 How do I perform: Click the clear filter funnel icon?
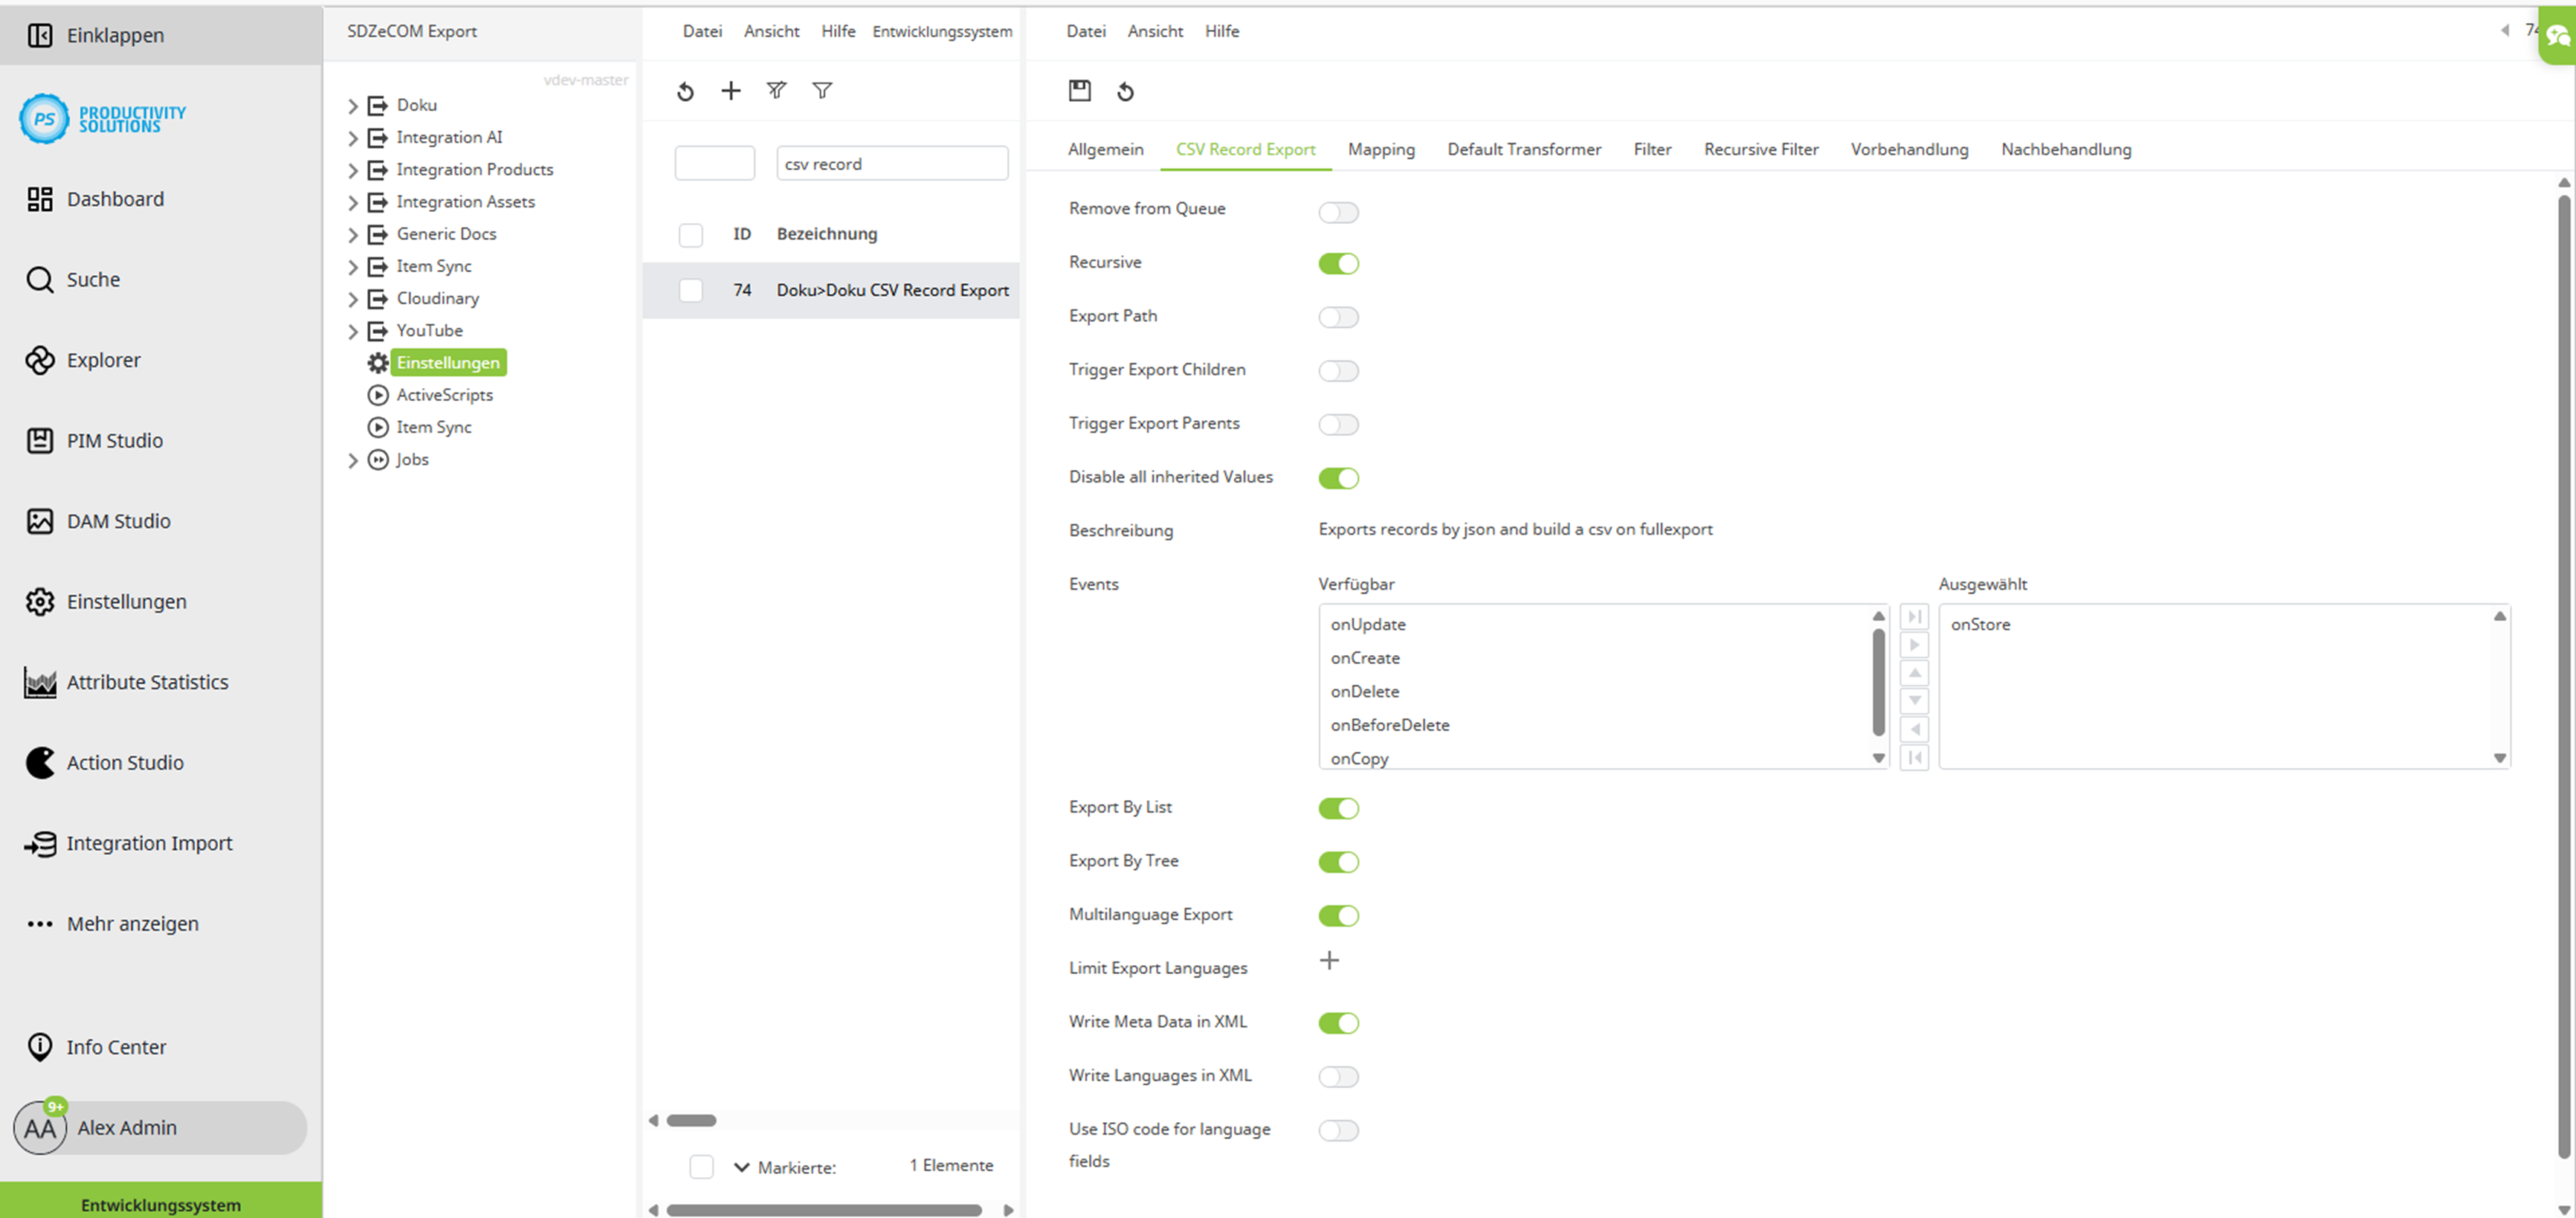776,91
